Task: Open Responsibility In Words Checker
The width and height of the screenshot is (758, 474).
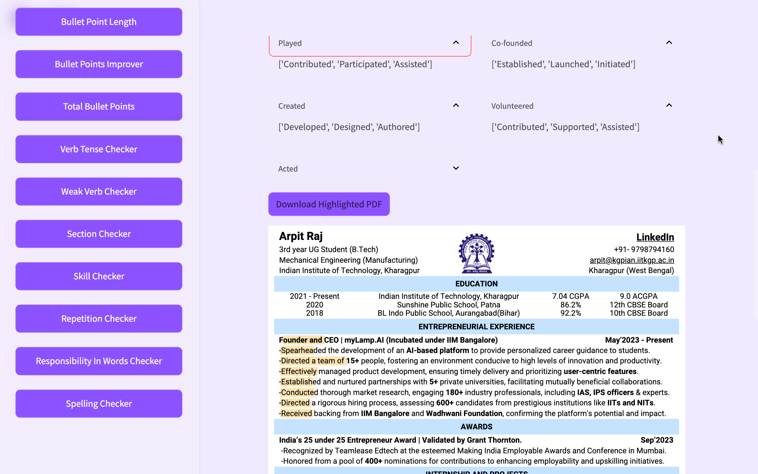Action: click(x=99, y=361)
